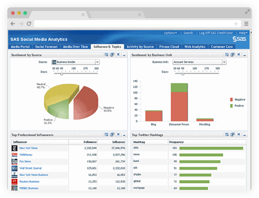Click Days slider handle in Sentiment by Business Unit
Viewport: 259px width, 198px height.
coord(183,74)
